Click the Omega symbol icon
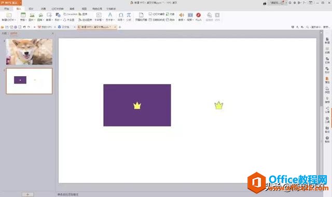 coord(121,15)
